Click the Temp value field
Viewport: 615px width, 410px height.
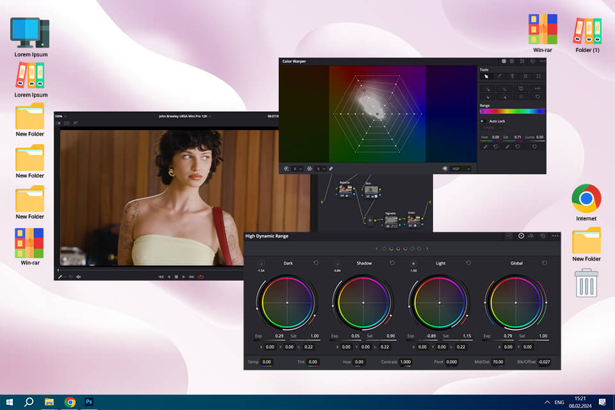[x=266, y=362]
